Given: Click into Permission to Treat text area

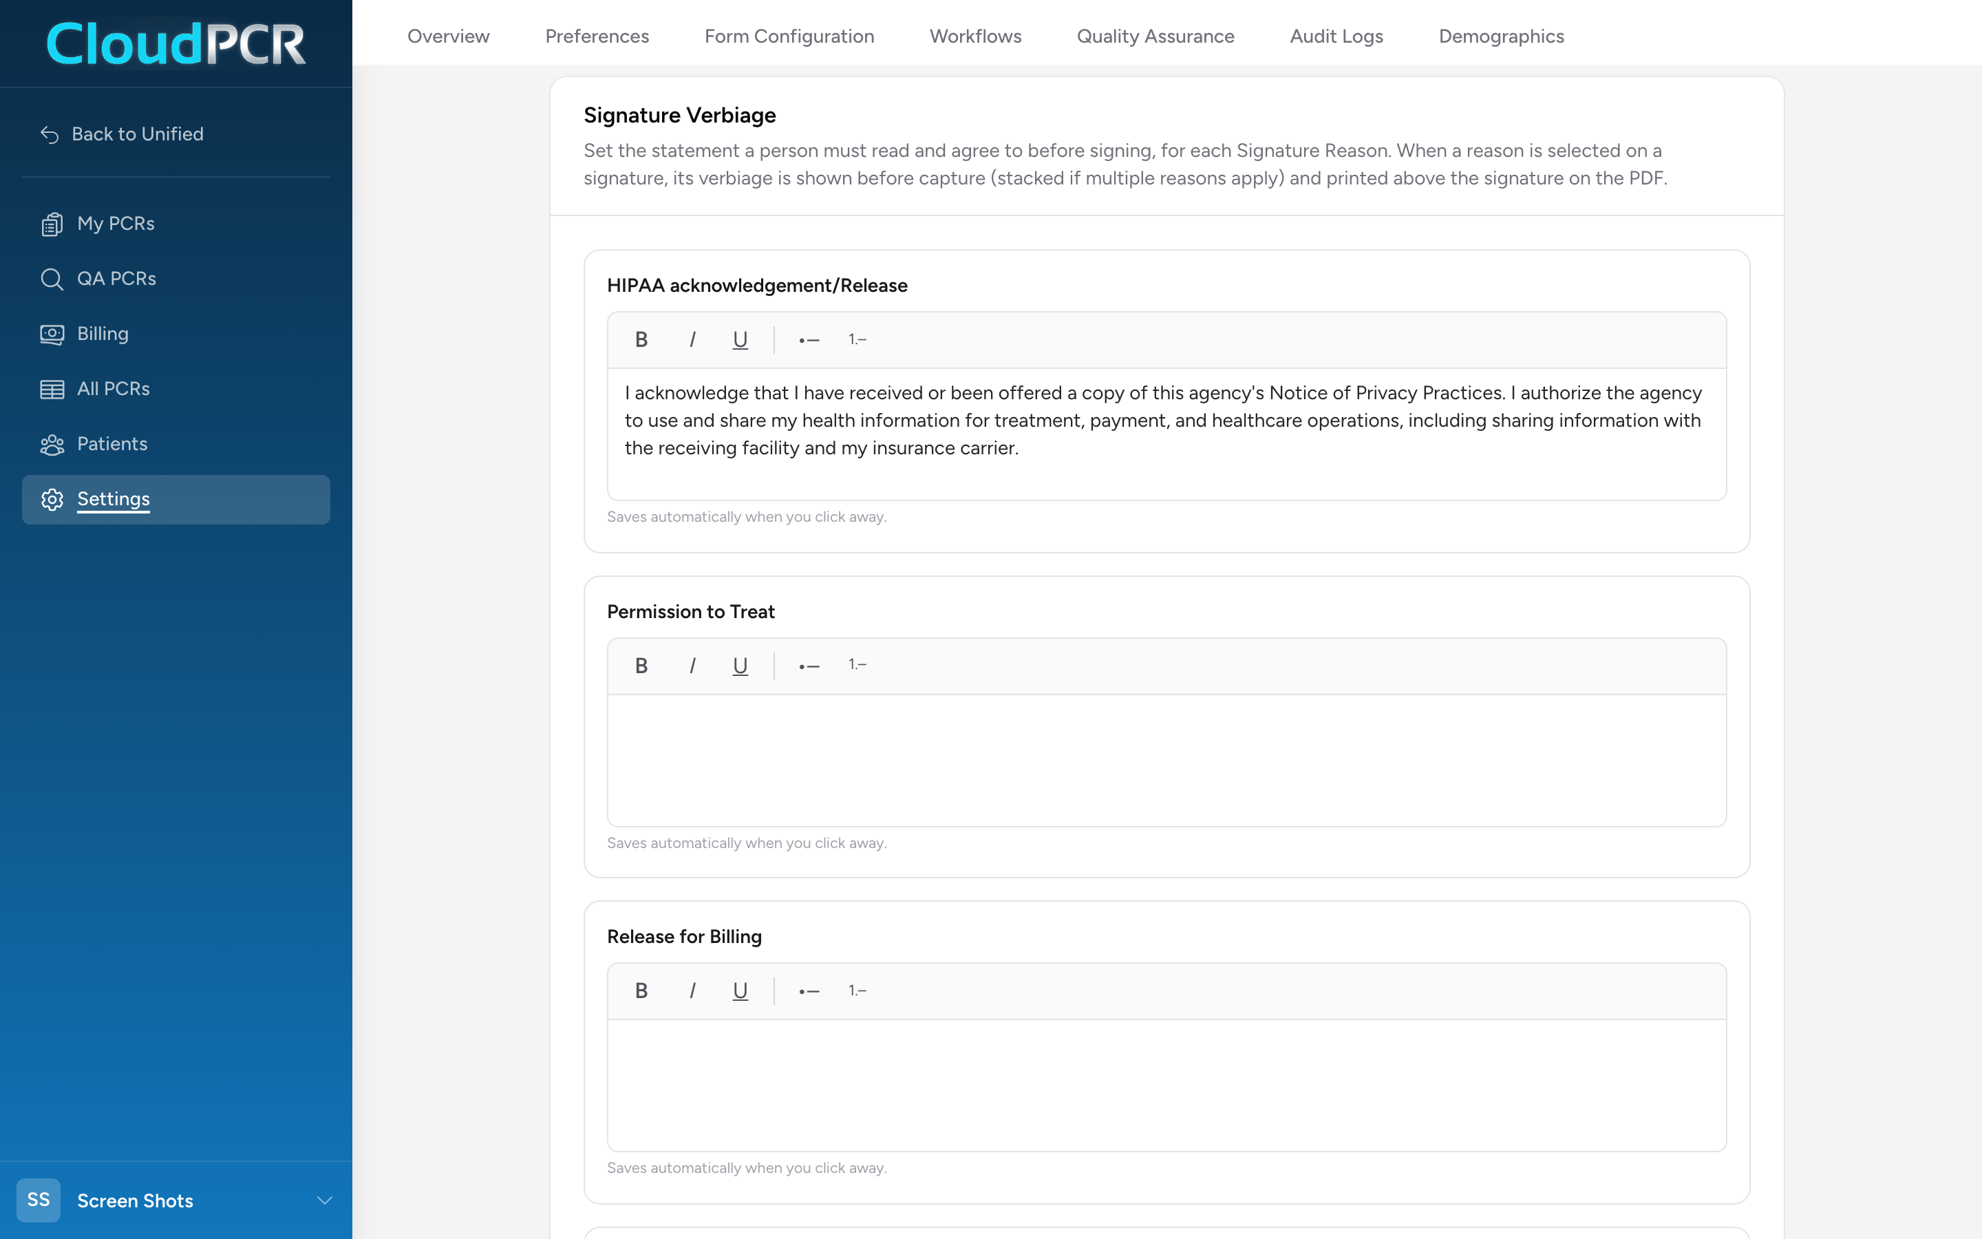Looking at the screenshot, I should point(1166,761).
